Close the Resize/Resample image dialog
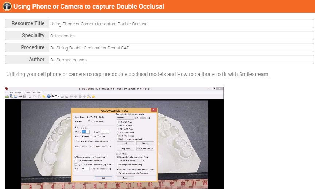The image size is (315, 189). pos(154,110)
